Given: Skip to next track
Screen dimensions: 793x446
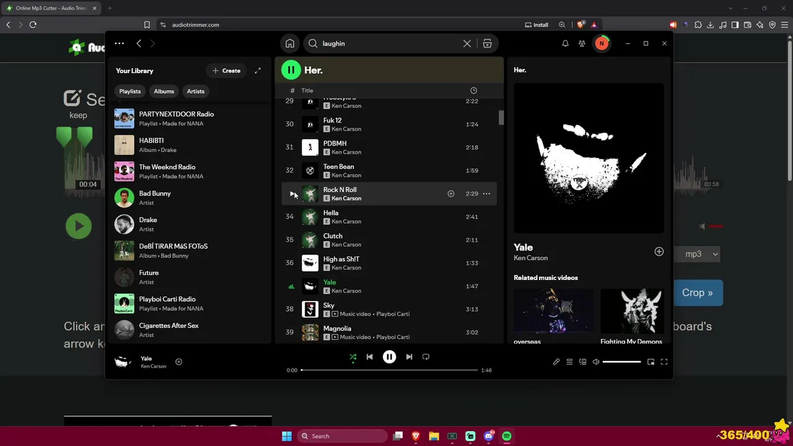Looking at the screenshot, I should point(409,357).
